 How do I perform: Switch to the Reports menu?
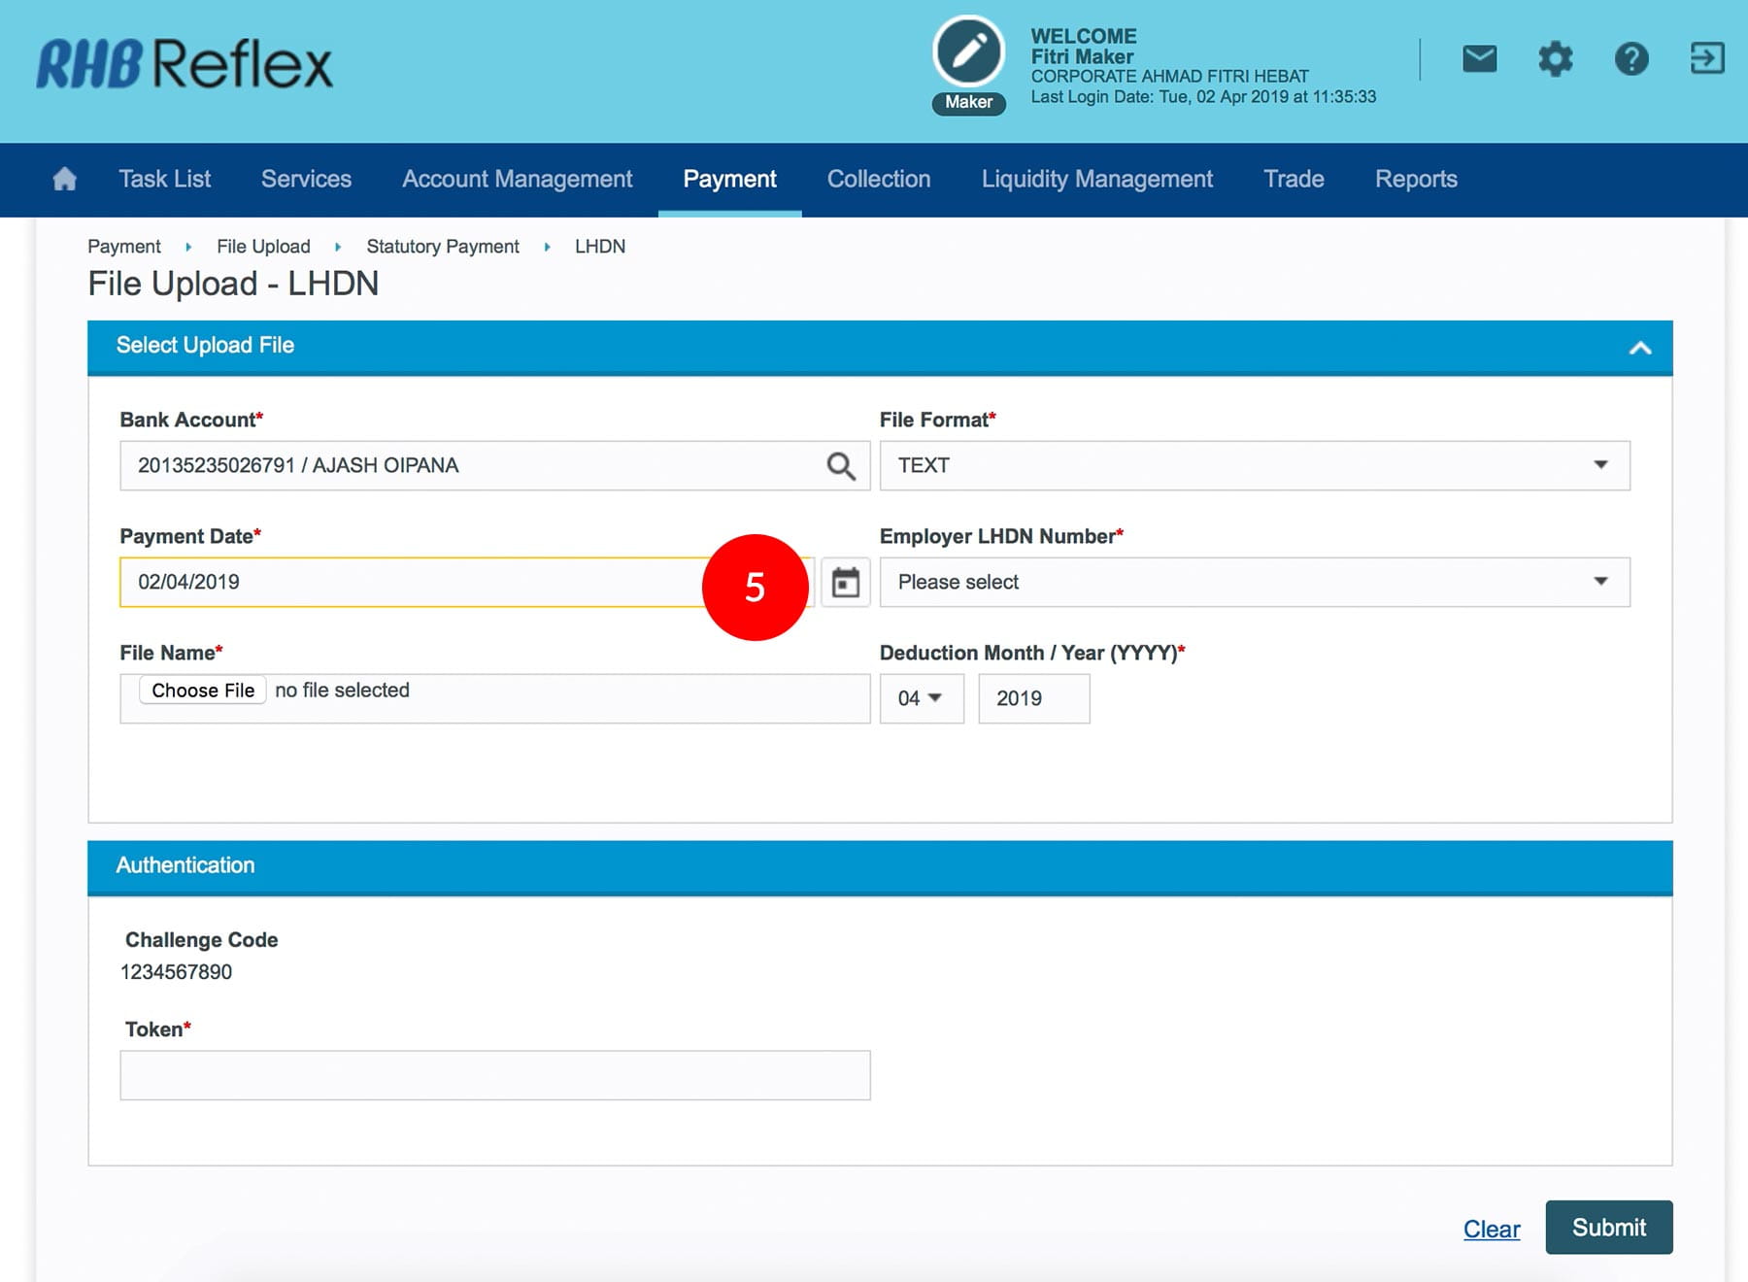pyautogui.click(x=1415, y=180)
